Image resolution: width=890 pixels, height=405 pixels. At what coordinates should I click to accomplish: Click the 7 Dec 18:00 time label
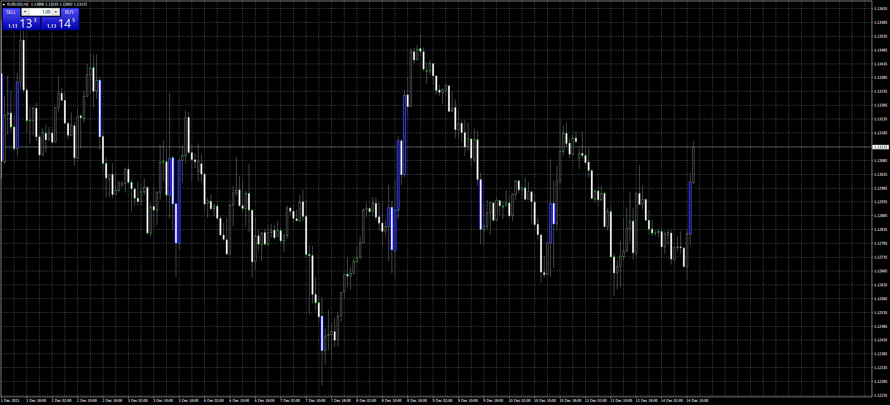(x=341, y=401)
